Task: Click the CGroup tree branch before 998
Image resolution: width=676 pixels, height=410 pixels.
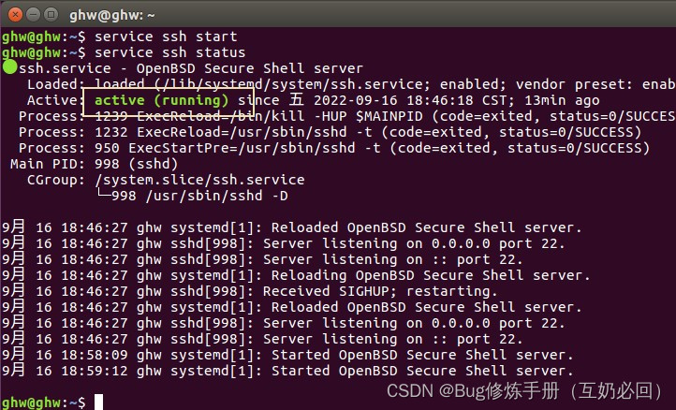Action: pos(104,194)
